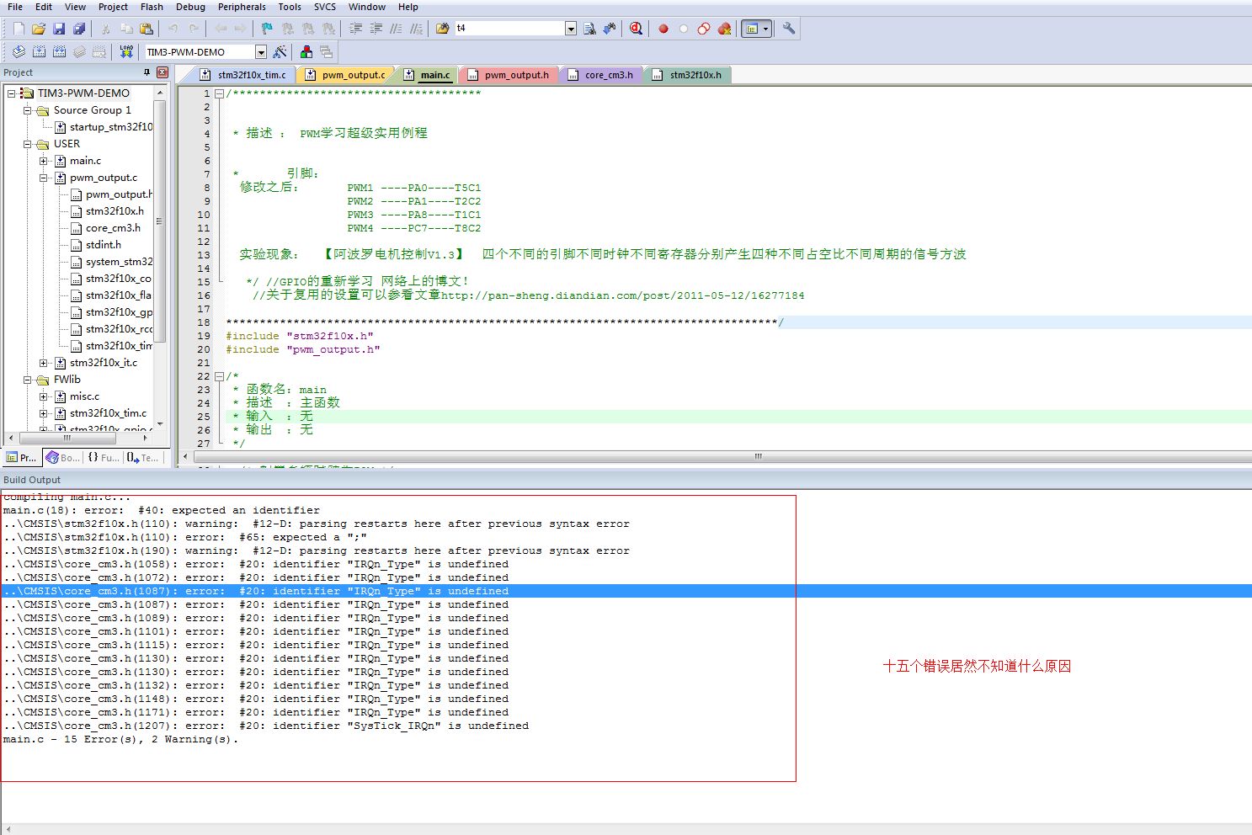1252x835 pixels.
Task: Save all files icon
Action: pos(79,29)
